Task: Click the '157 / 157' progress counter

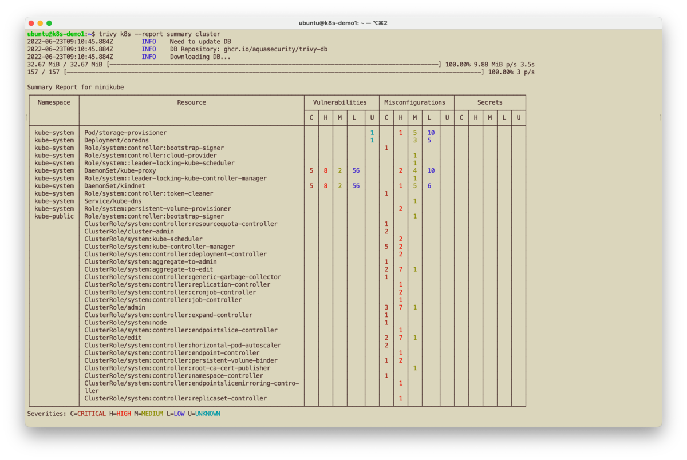Action: pos(44,72)
